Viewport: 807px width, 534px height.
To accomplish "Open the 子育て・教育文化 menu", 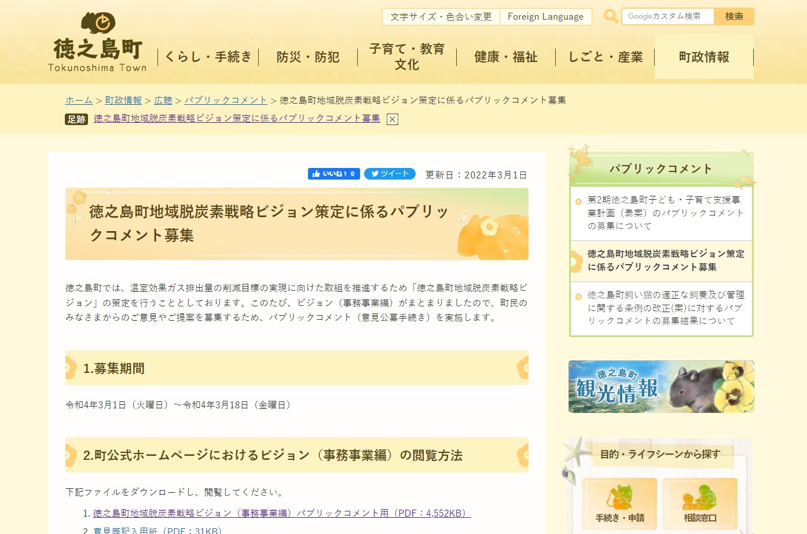I will pyautogui.click(x=407, y=56).
